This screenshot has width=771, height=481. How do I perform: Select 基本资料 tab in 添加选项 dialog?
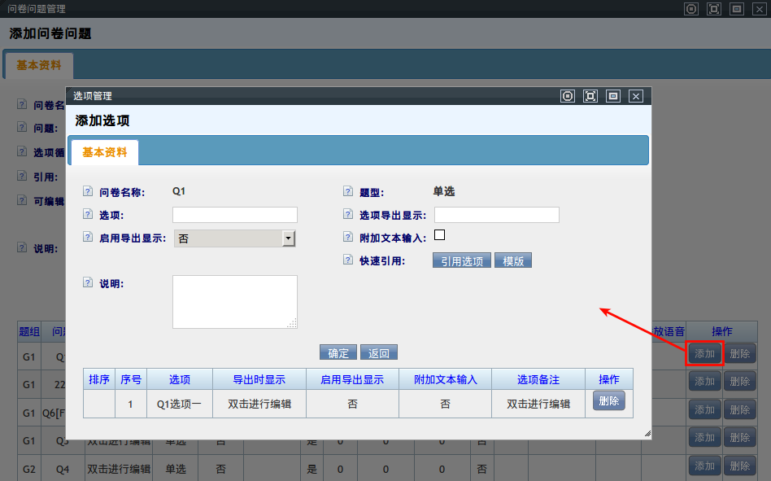[105, 152]
